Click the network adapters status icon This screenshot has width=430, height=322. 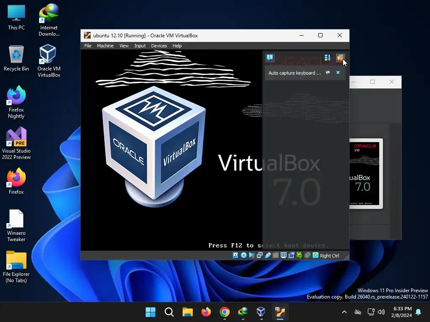point(260,255)
